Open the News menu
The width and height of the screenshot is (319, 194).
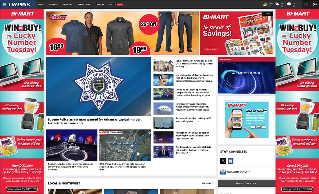click(41, 4)
